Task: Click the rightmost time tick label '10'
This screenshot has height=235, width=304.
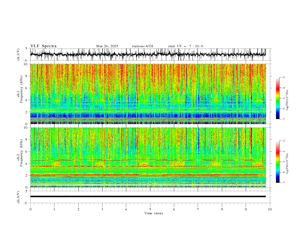Action: click(270, 209)
